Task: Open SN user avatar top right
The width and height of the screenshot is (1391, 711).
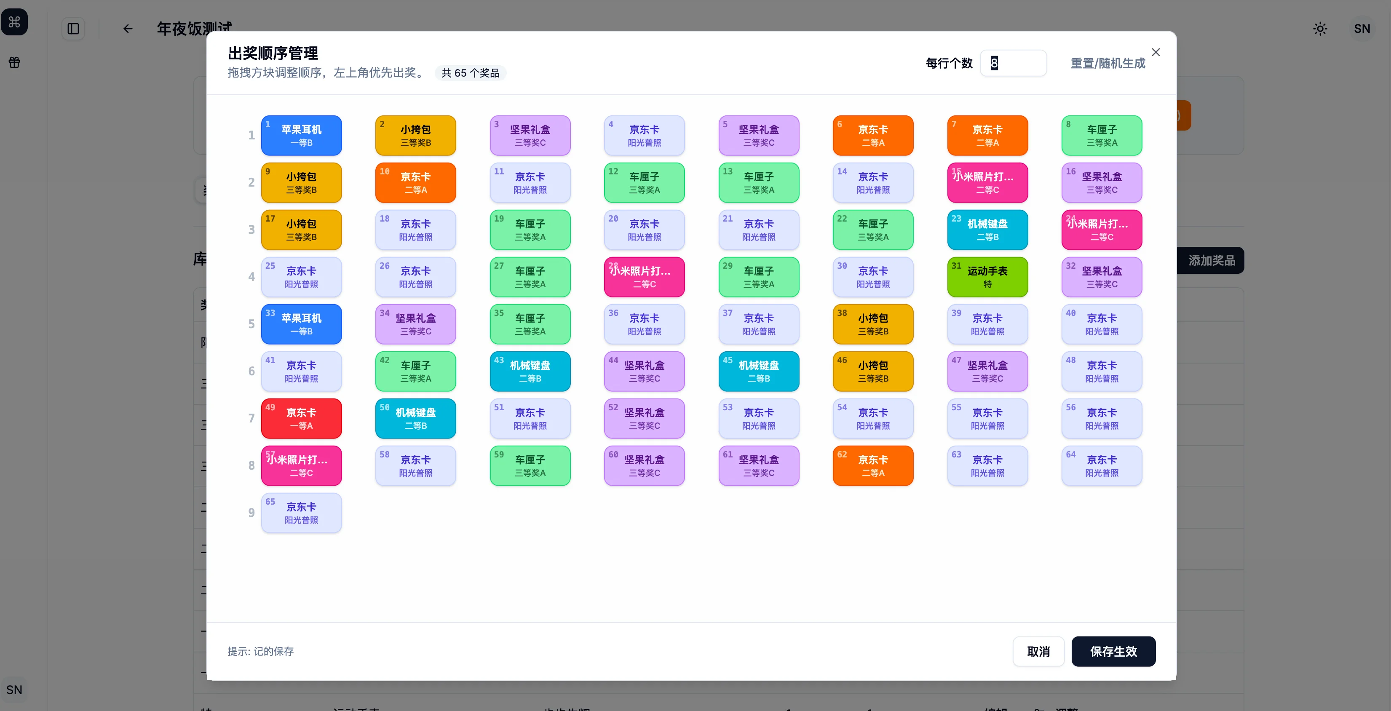Action: click(x=1361, y=29)
